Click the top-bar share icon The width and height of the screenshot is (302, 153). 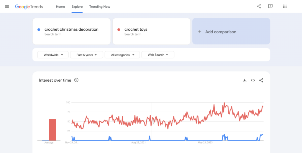pyautogui.click(x=259, y=6)
